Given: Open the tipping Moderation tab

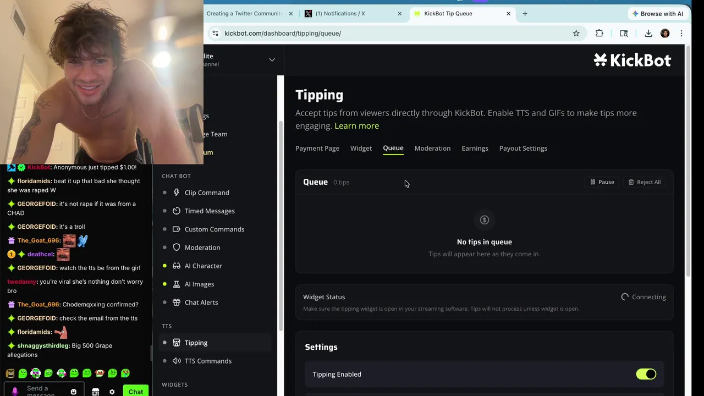Looking at the screenshot, I should click(x=432, y=148).
